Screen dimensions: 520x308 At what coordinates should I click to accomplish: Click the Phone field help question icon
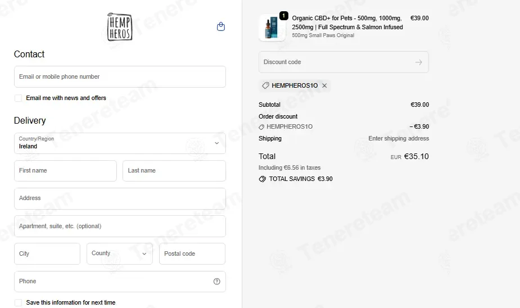[216, 282]
